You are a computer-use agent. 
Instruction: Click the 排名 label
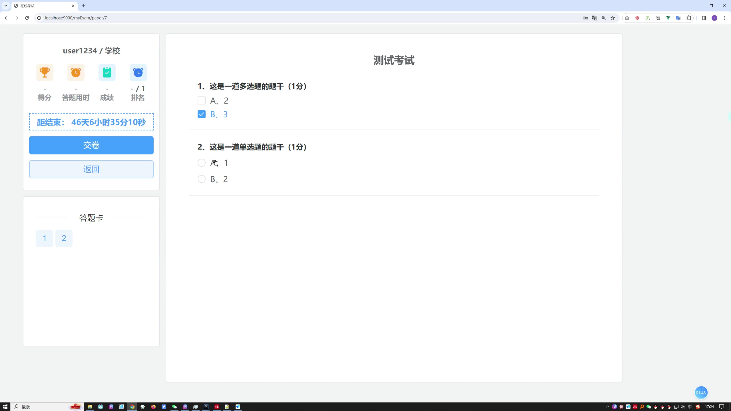pos(138,98)
